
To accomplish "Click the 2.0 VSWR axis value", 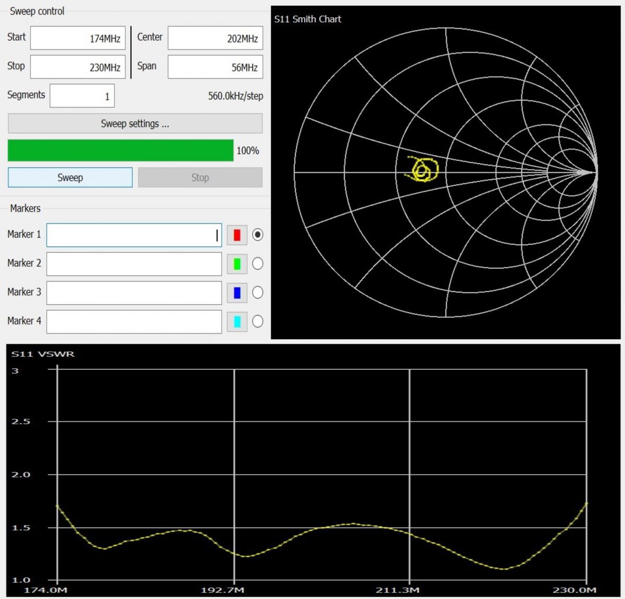I will pyautogui.click(x=21, y=475).
